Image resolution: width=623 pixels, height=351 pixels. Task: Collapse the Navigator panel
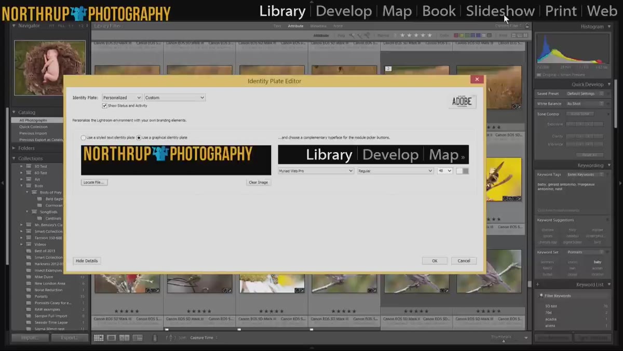[14, 26]
